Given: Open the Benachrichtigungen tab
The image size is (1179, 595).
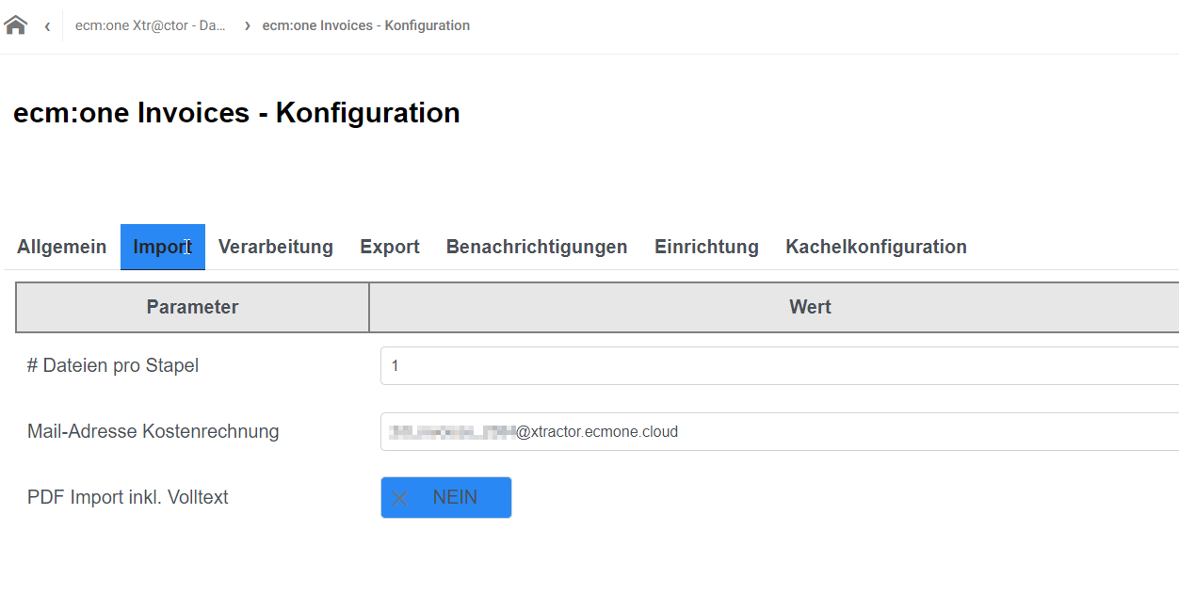Looking at the screenshot, I should click(x=537, y=247).
